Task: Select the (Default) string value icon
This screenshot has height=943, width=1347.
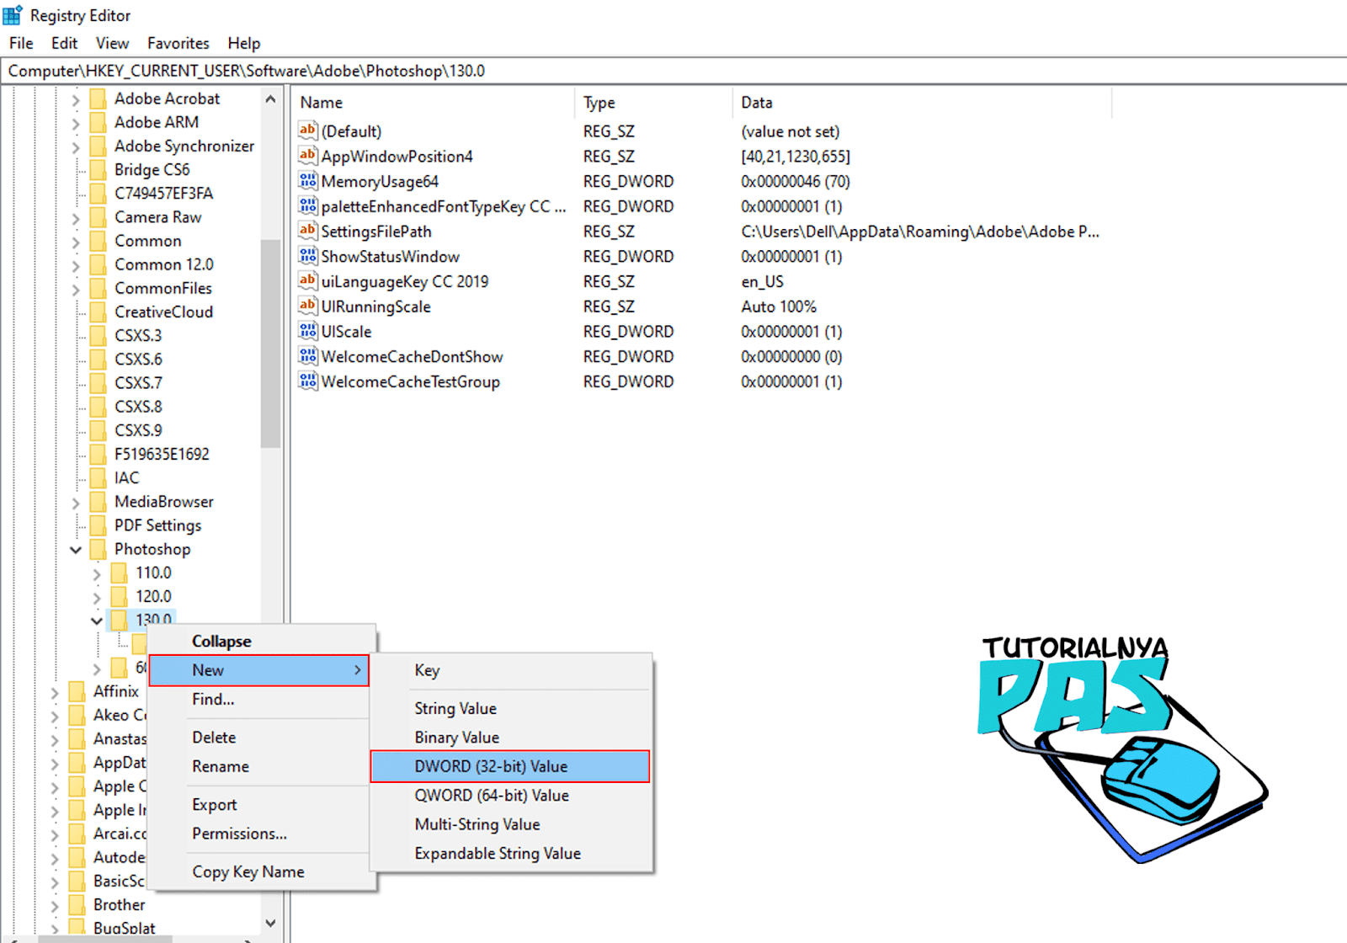Action: point(308,131)
